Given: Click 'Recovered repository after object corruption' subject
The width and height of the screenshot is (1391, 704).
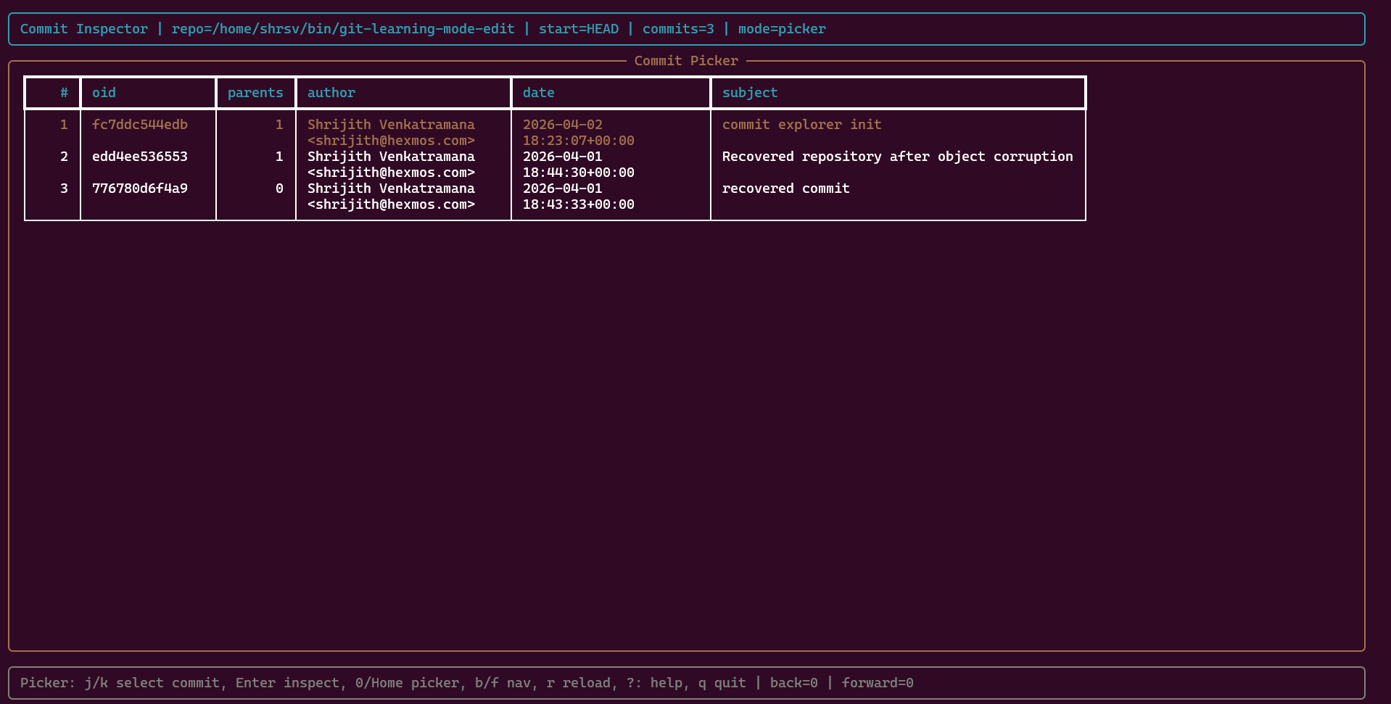Looking at the screenshot, I should (x=898, y=157).
